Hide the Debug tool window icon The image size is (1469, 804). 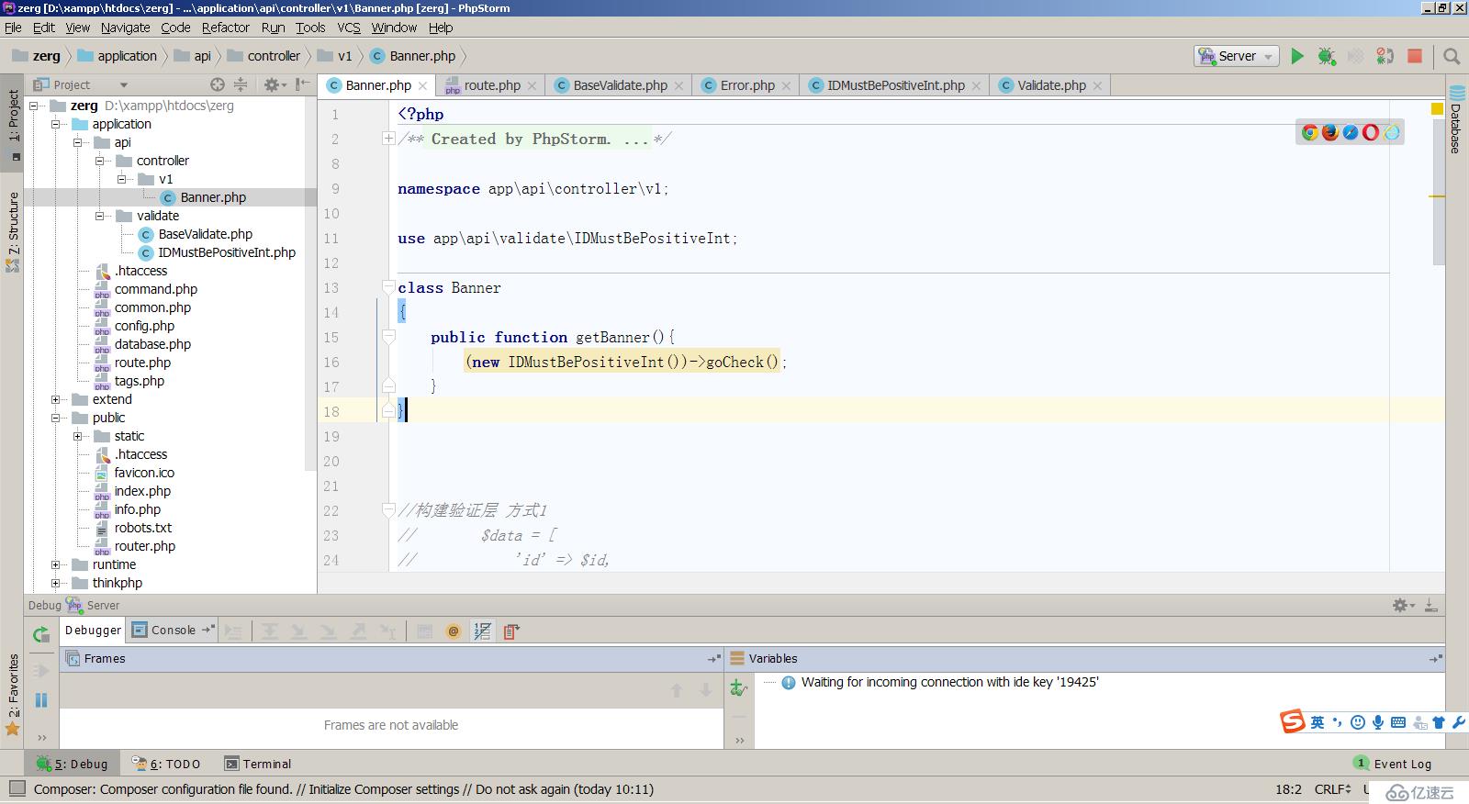[x=1430, y=605]
